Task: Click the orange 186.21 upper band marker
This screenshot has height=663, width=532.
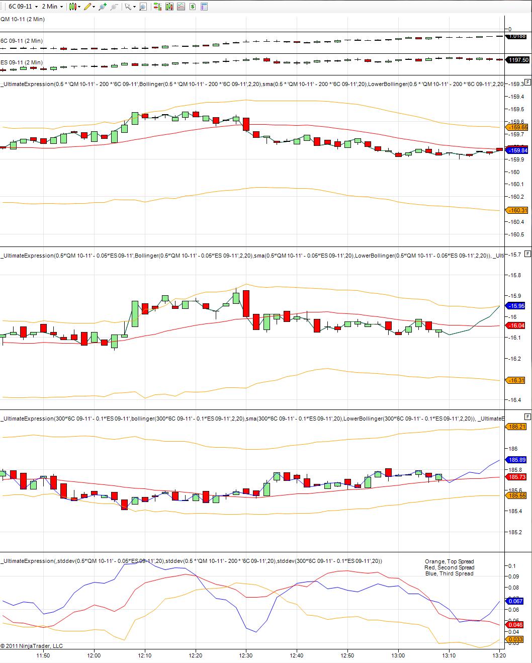Action: (516, 427)
